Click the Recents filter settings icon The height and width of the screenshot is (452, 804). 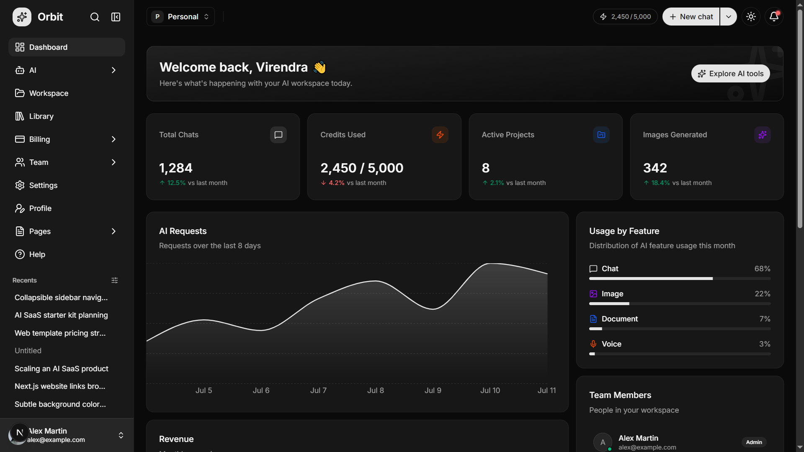(115, 280)
